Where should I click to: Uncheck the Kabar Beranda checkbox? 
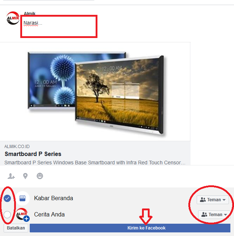(7, 198)
